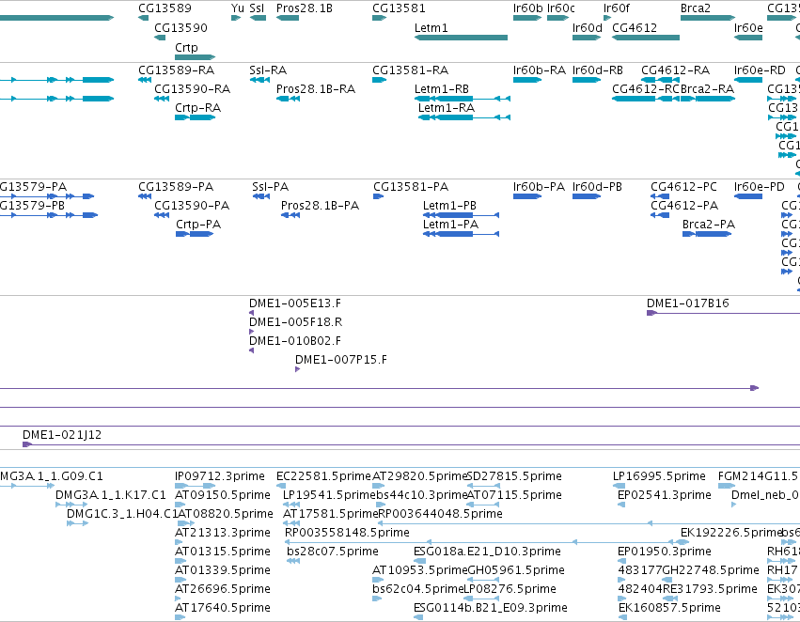
Task: Click the CG13589-RA transcript label
Action: (176, 70)
